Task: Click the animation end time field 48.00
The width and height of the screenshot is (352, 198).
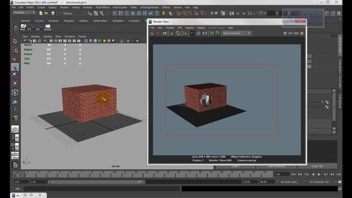Action: click(x=267, y=182)
